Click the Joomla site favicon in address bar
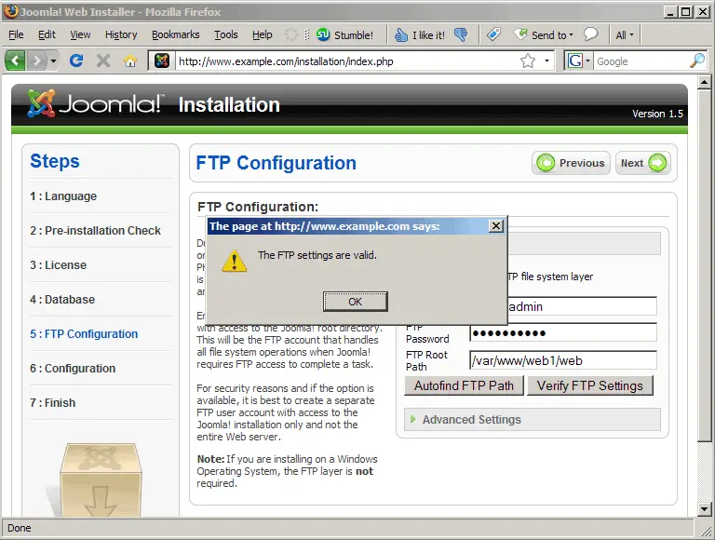The width and height of the screenshot is (715, 540). tap(162, 61)
